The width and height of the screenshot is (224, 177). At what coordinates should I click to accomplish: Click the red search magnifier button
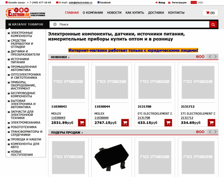click(x=213, y=24)
